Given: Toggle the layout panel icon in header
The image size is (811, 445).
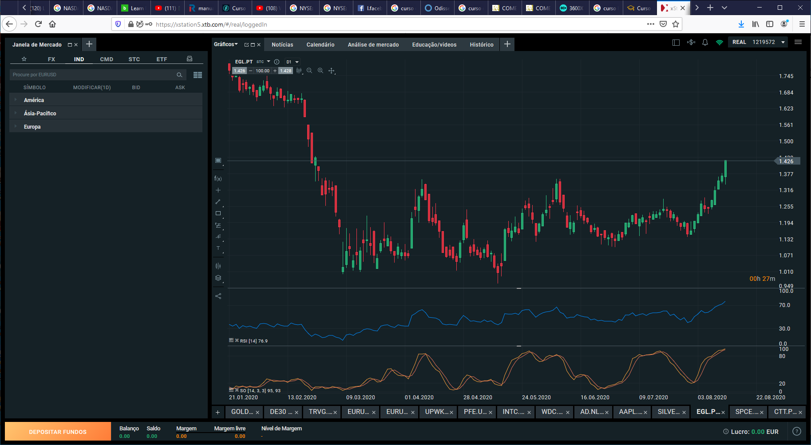Looking at the screenshot, I should pyautogui.click(x=676, y=43).
